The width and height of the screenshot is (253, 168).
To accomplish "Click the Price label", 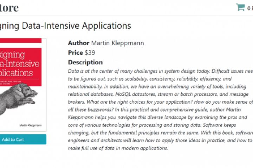I will [76, 53].
